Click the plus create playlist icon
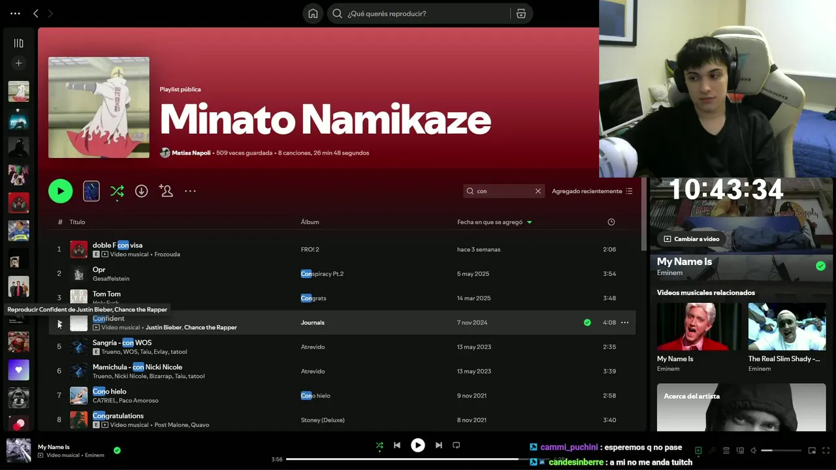This screenshot has width=836, height=470. point(18,63)
